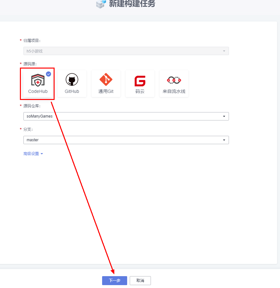Click the 归属项目 field label
The image size is (280, 288).
(32, 41)
